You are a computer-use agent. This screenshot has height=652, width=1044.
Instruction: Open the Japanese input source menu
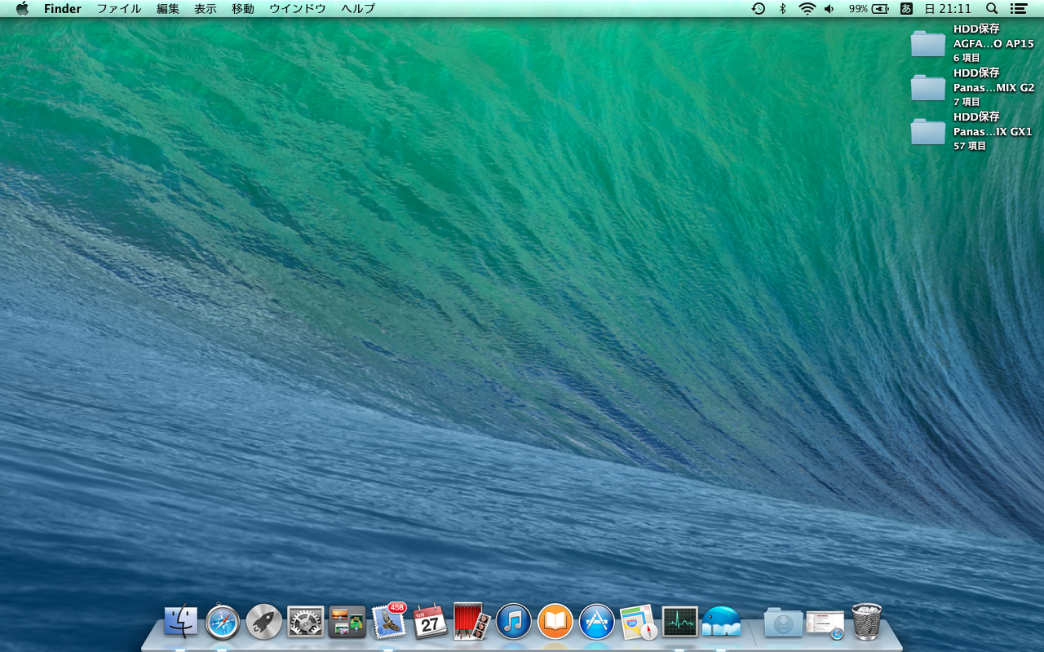[906, 9]
